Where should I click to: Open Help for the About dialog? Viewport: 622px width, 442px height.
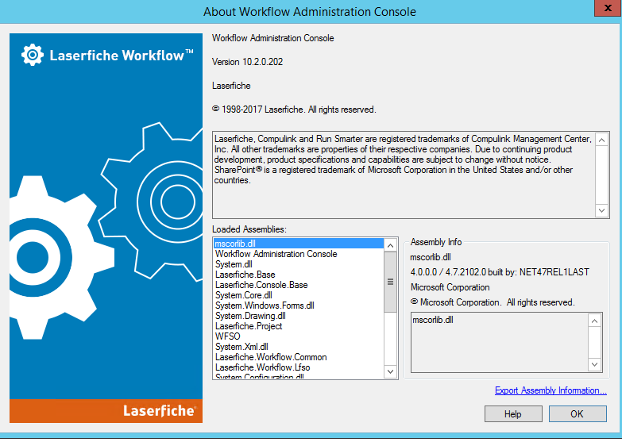[513, 414]
